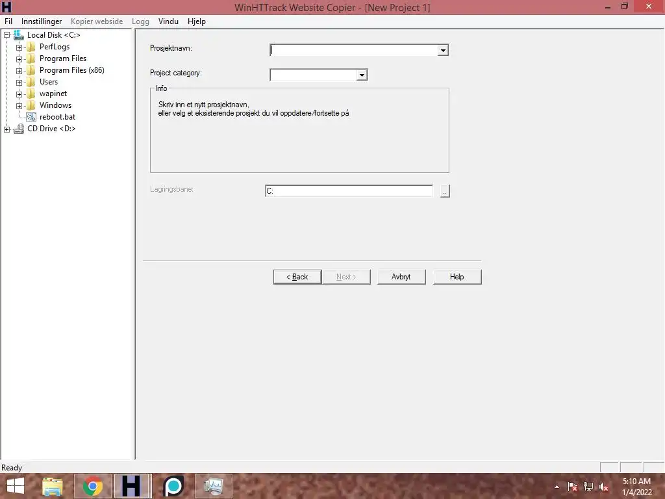
Task: Click the CD Drive D: icon
Action: (x=19, y=129)
